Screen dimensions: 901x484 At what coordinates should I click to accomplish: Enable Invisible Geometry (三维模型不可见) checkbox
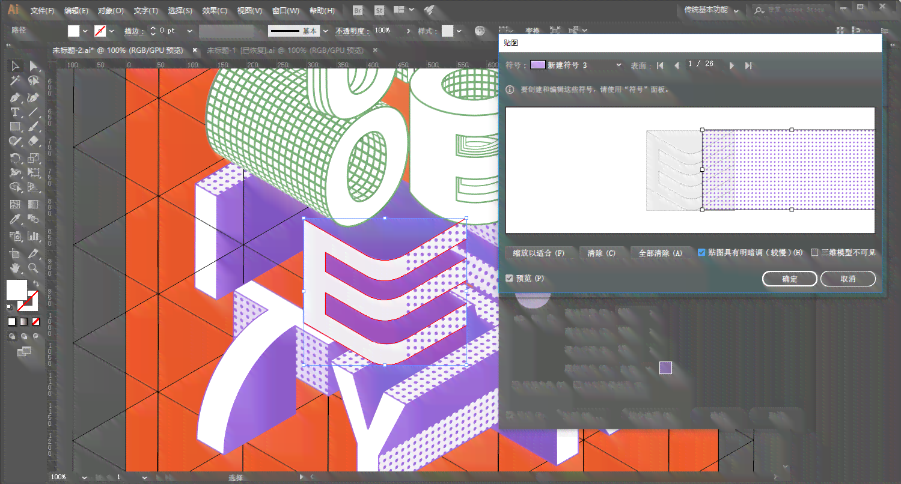pos(815,253)
